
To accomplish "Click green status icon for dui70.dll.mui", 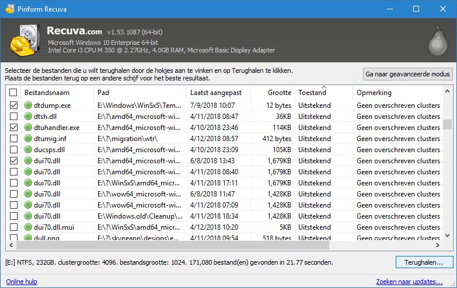I will pos(28,227).
